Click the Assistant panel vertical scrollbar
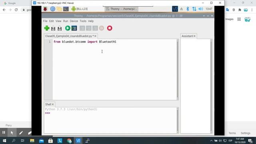 click(211, 86)
